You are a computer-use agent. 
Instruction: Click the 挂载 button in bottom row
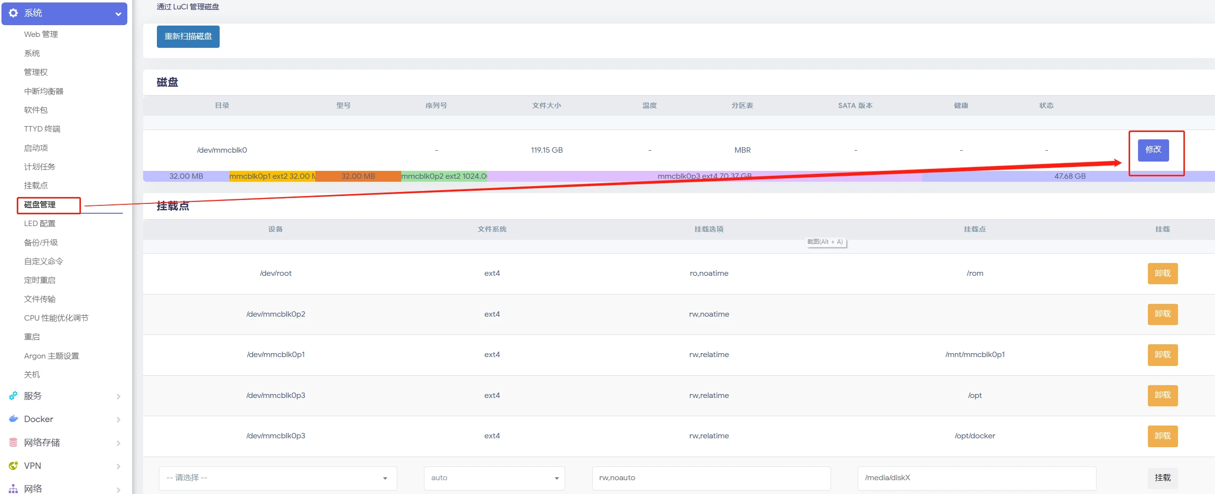click(1163, 478)
